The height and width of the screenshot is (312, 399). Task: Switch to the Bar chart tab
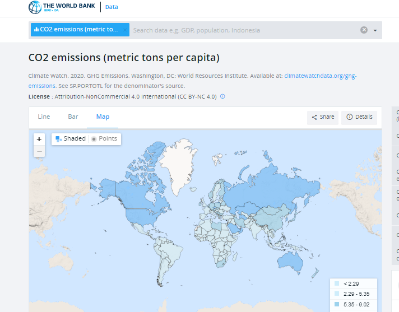[x=73, y=117]
